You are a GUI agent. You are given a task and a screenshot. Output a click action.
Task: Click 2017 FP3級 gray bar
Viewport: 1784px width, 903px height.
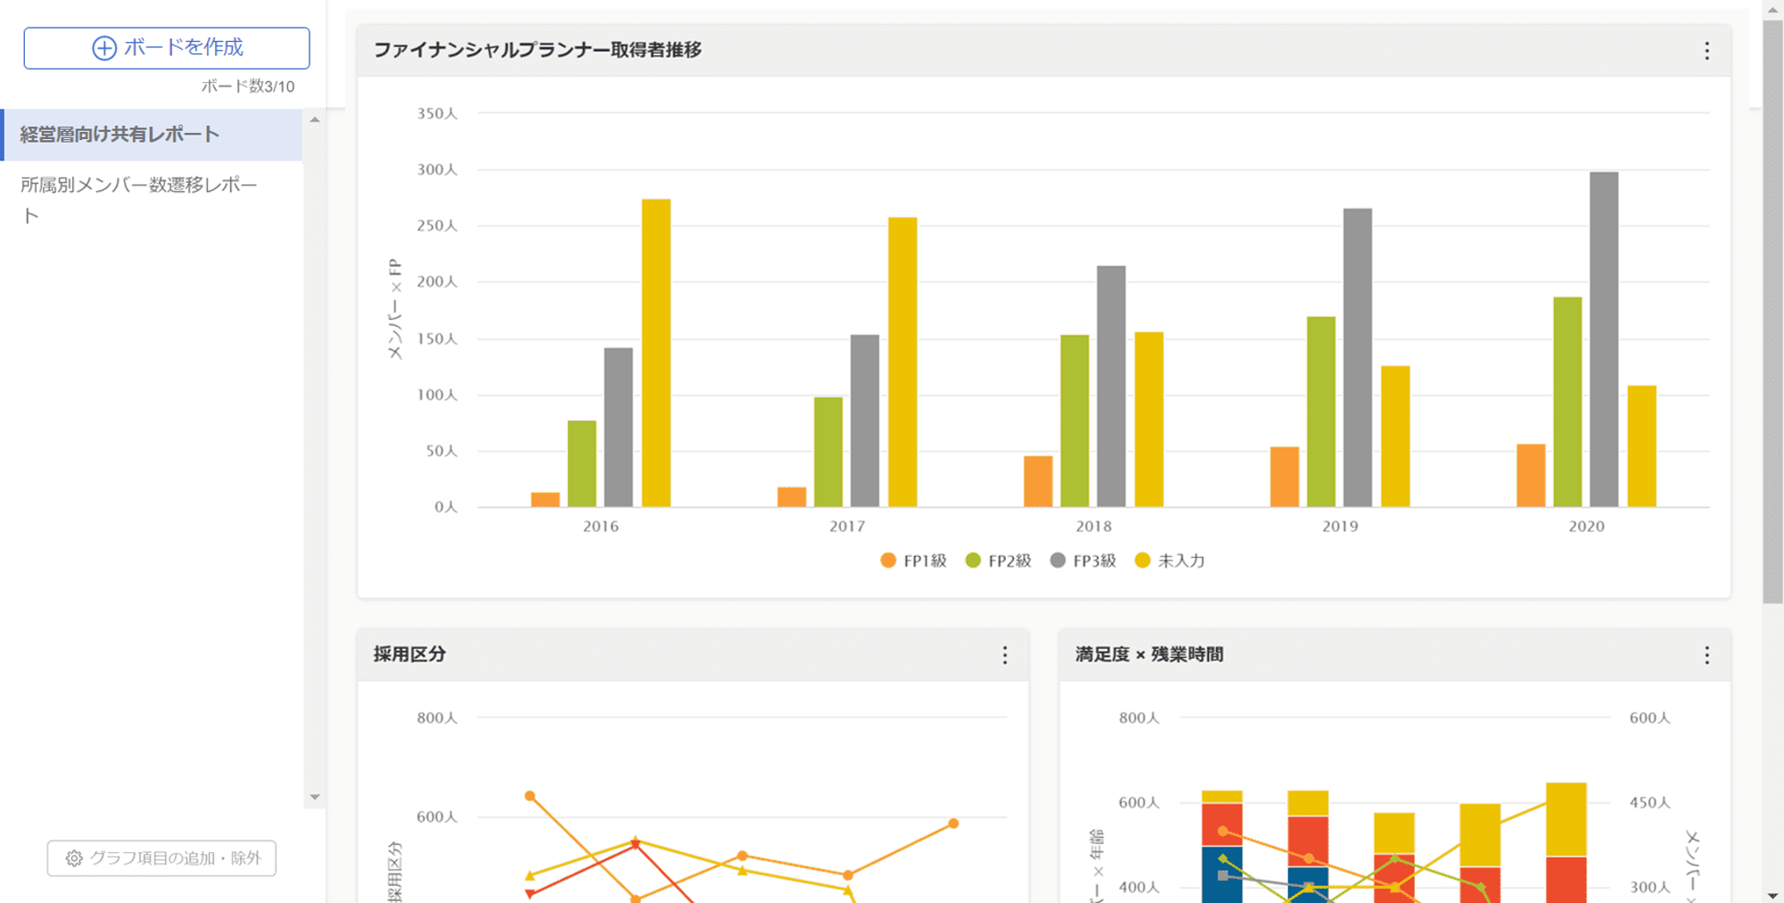(x=864, y=421)
